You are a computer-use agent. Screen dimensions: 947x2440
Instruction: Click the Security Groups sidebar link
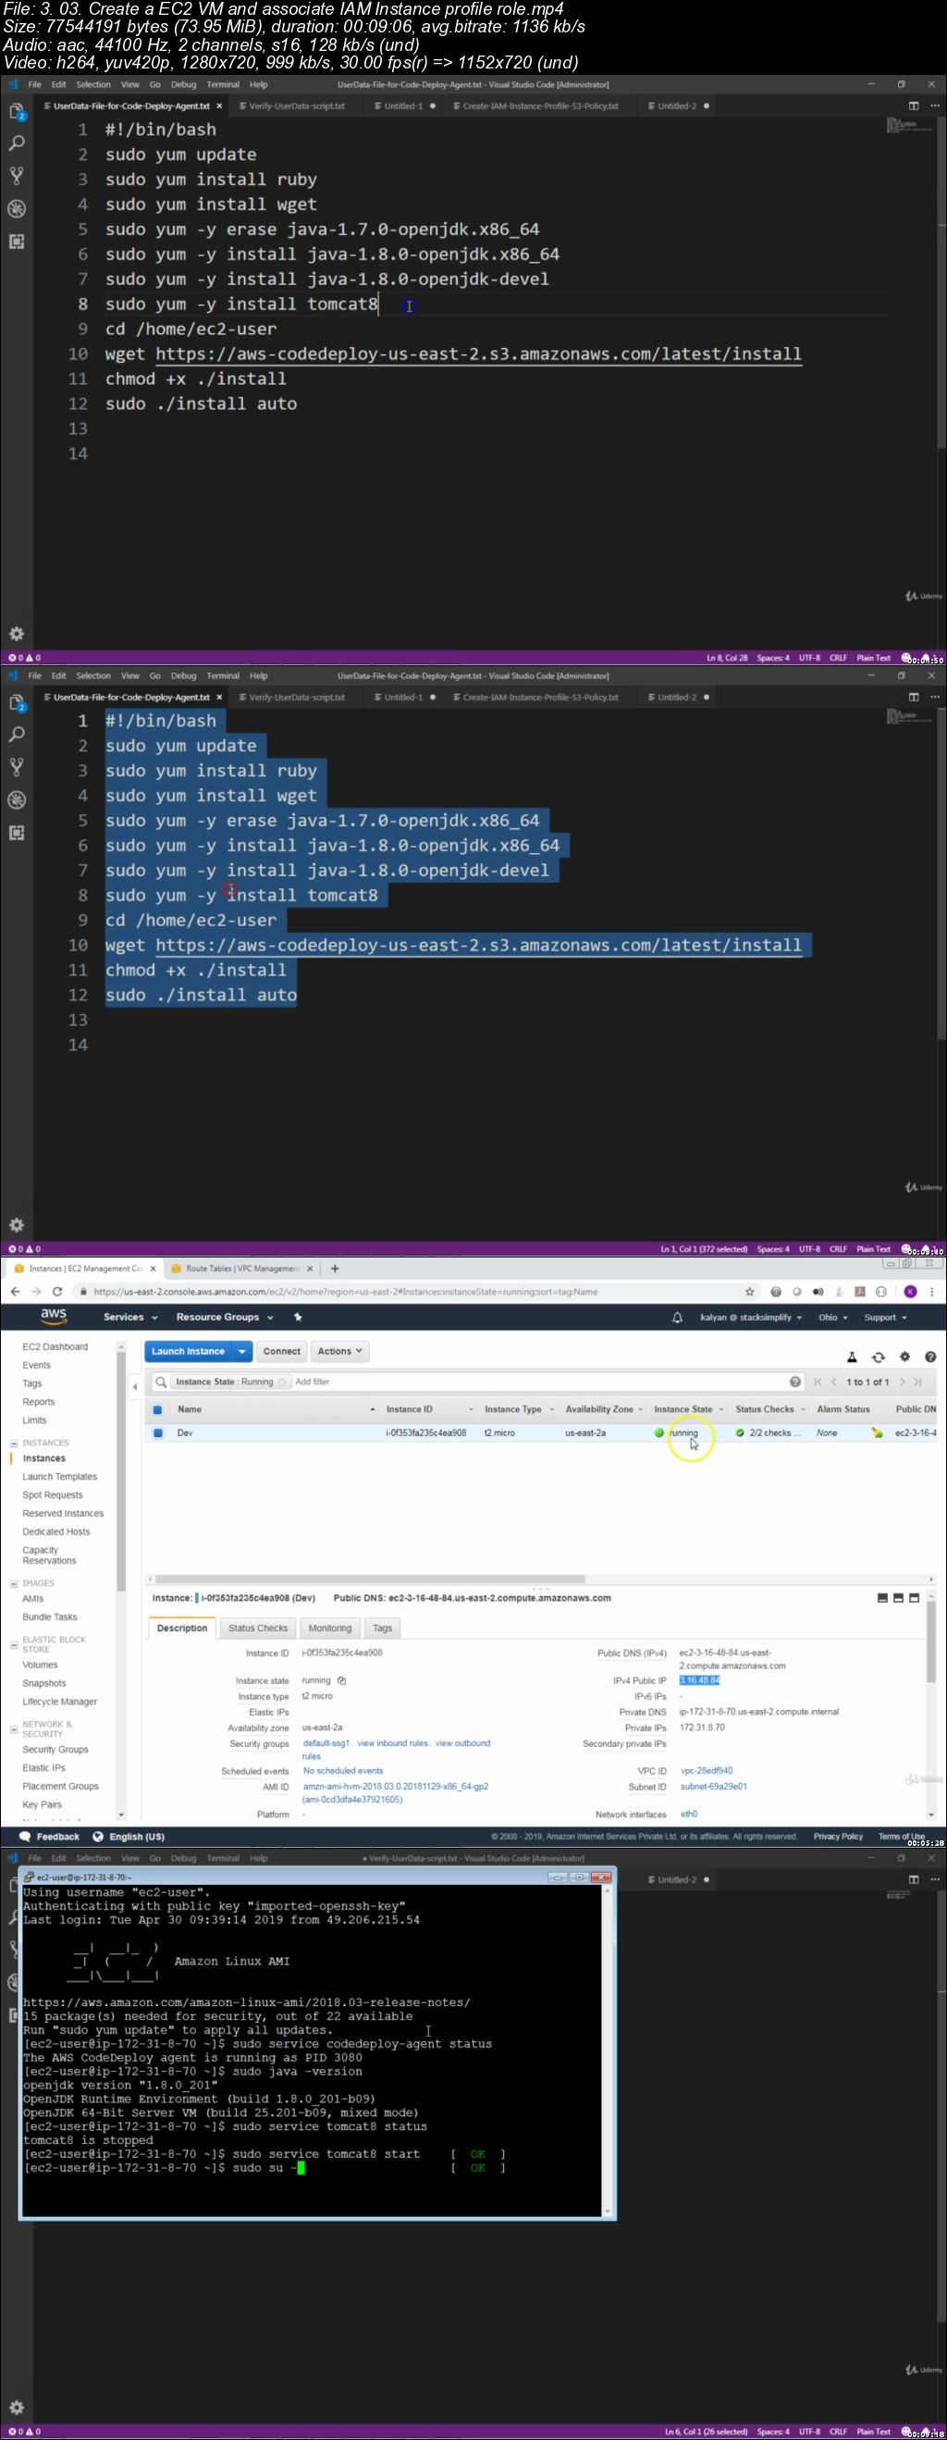55,1750
